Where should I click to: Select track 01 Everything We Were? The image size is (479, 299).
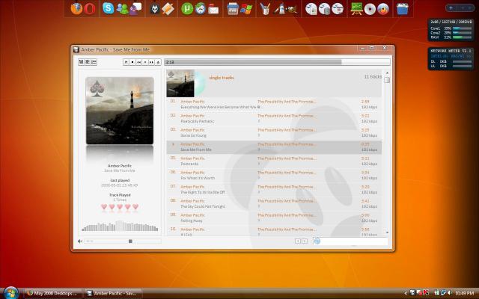pyautogui.click(x=274, y=105)
